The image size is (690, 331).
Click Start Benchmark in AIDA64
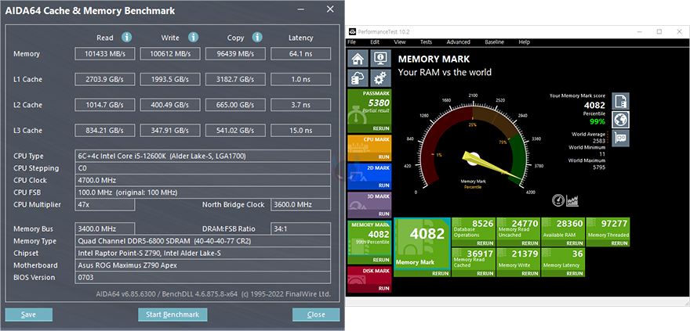[172, 315]
